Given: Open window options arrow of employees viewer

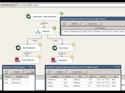Looking at the screenshot, I should pos(28,67).
